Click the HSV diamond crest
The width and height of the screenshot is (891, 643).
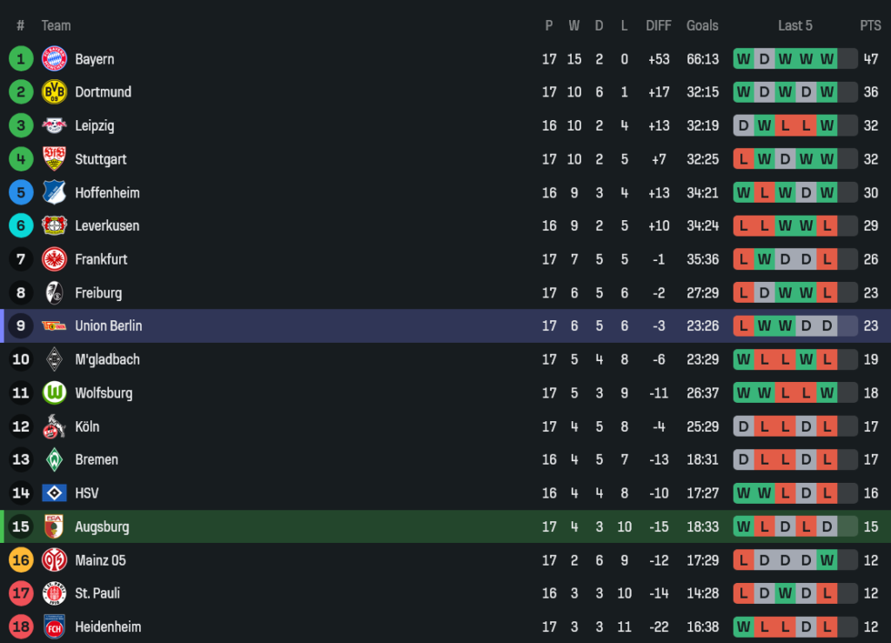[x=54, y=493]
